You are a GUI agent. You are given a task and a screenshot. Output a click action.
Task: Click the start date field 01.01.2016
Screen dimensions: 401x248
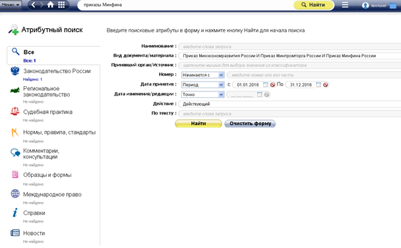click(248, 85)
